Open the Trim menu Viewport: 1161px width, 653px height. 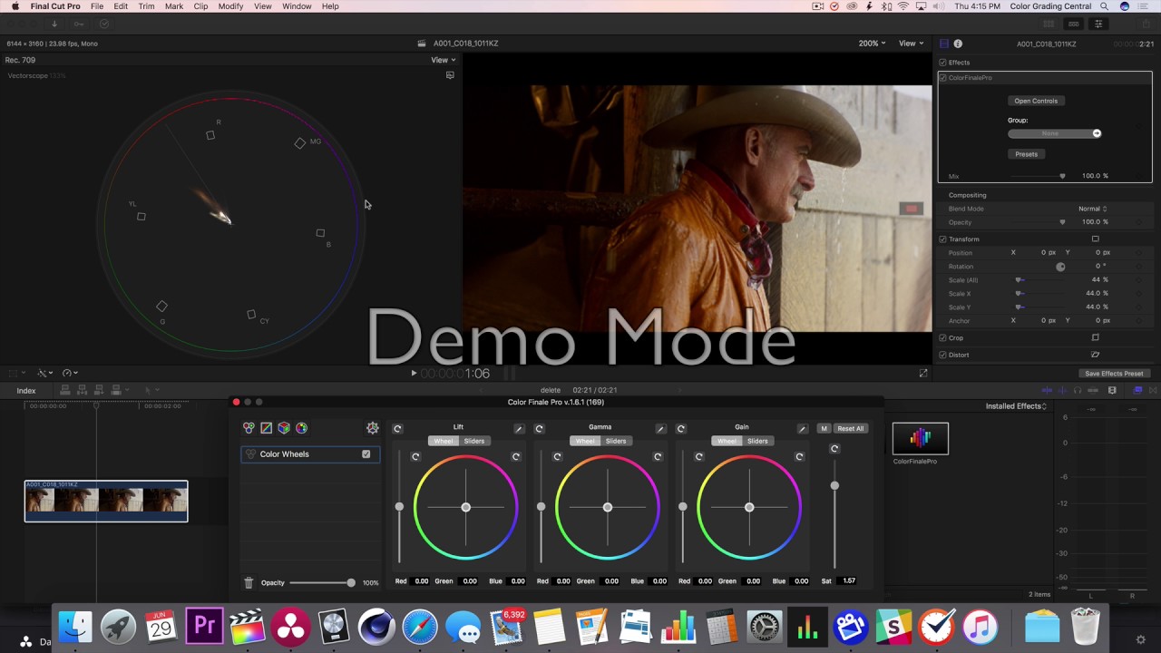point(146,6)
